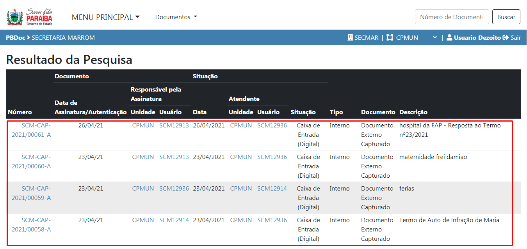Click the user icon beside Usuario Dezoito
The height and width of the screenshot is (249, 527).
[x=449, y=38]
